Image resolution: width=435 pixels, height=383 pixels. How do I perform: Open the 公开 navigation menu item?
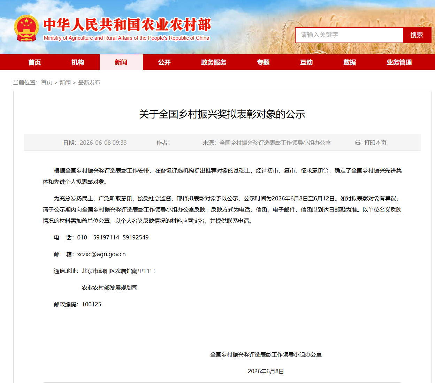point(165,62)
